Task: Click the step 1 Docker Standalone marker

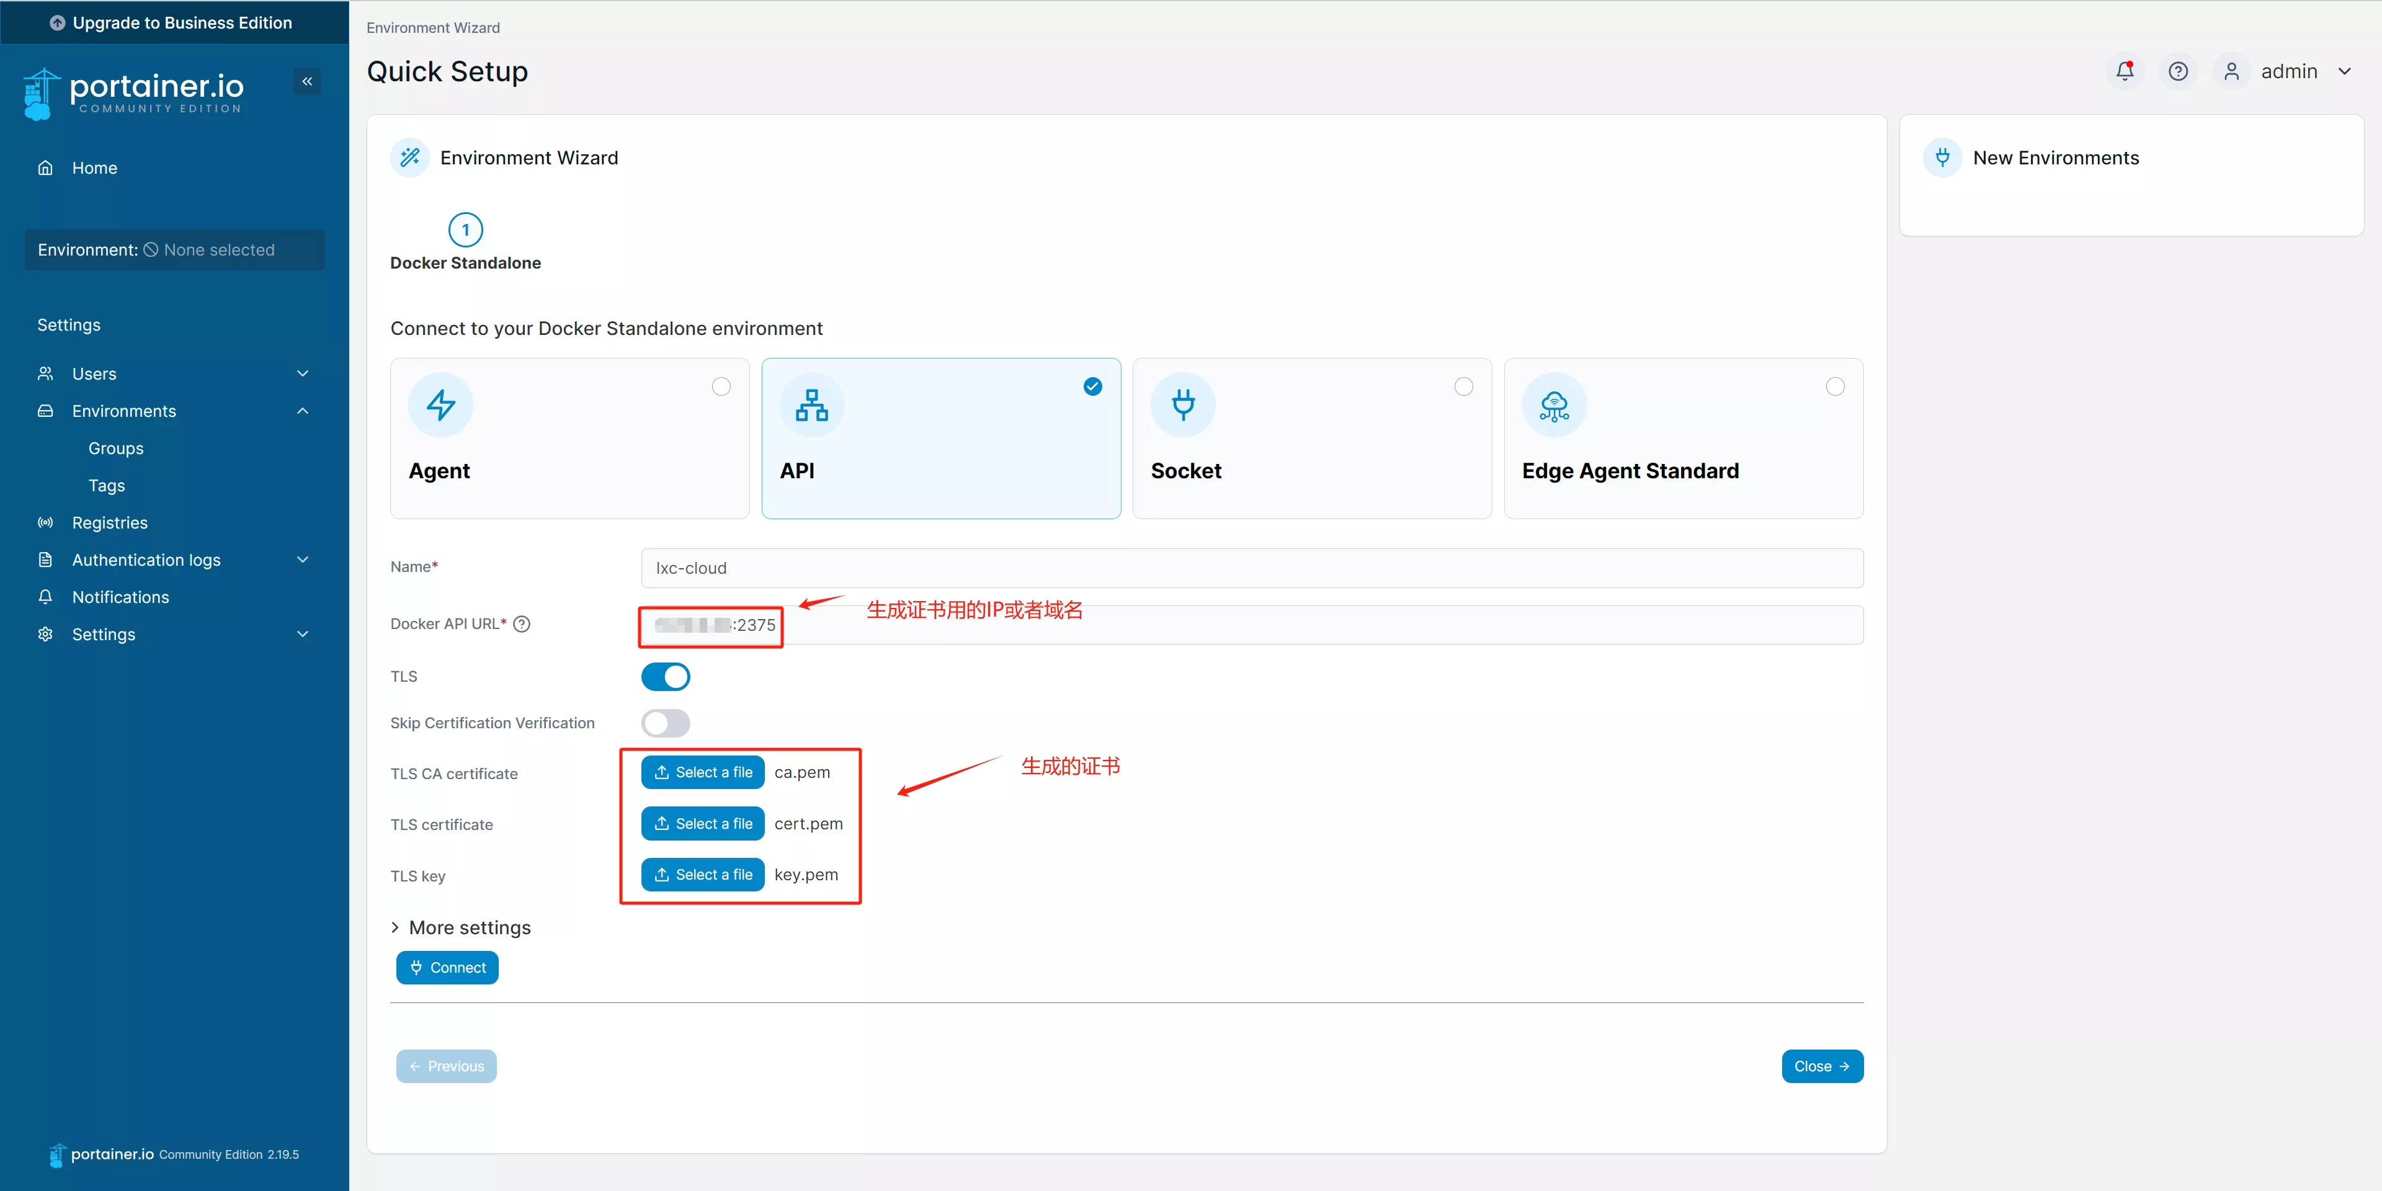Action: (x=465, y=230)
